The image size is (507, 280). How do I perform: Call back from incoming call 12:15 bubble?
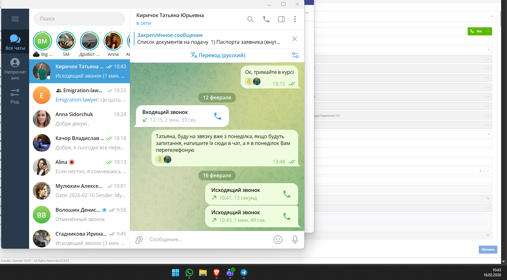pyautogui.click(x=218, y=116)
